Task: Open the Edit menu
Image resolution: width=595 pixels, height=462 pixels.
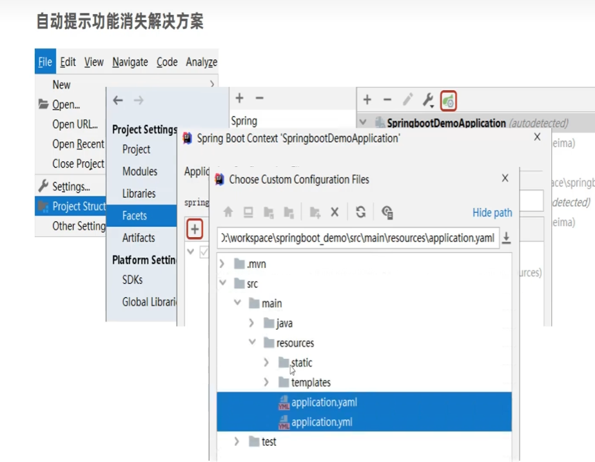Action: coord(68,61)
